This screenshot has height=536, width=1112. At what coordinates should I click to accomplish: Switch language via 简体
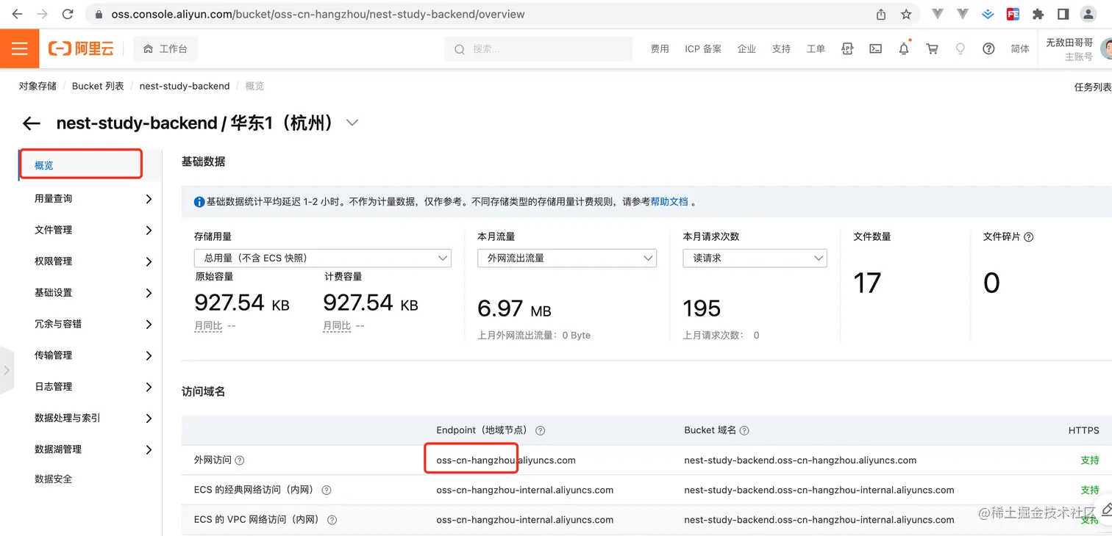1020,49
